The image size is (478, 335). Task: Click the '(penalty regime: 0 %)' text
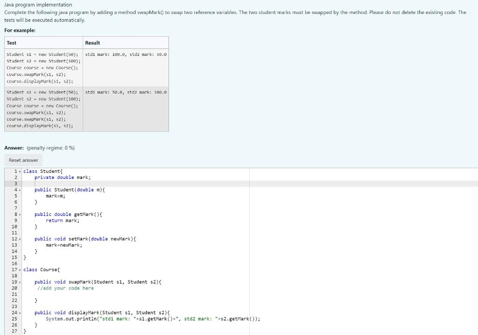(x=50, y=148)
